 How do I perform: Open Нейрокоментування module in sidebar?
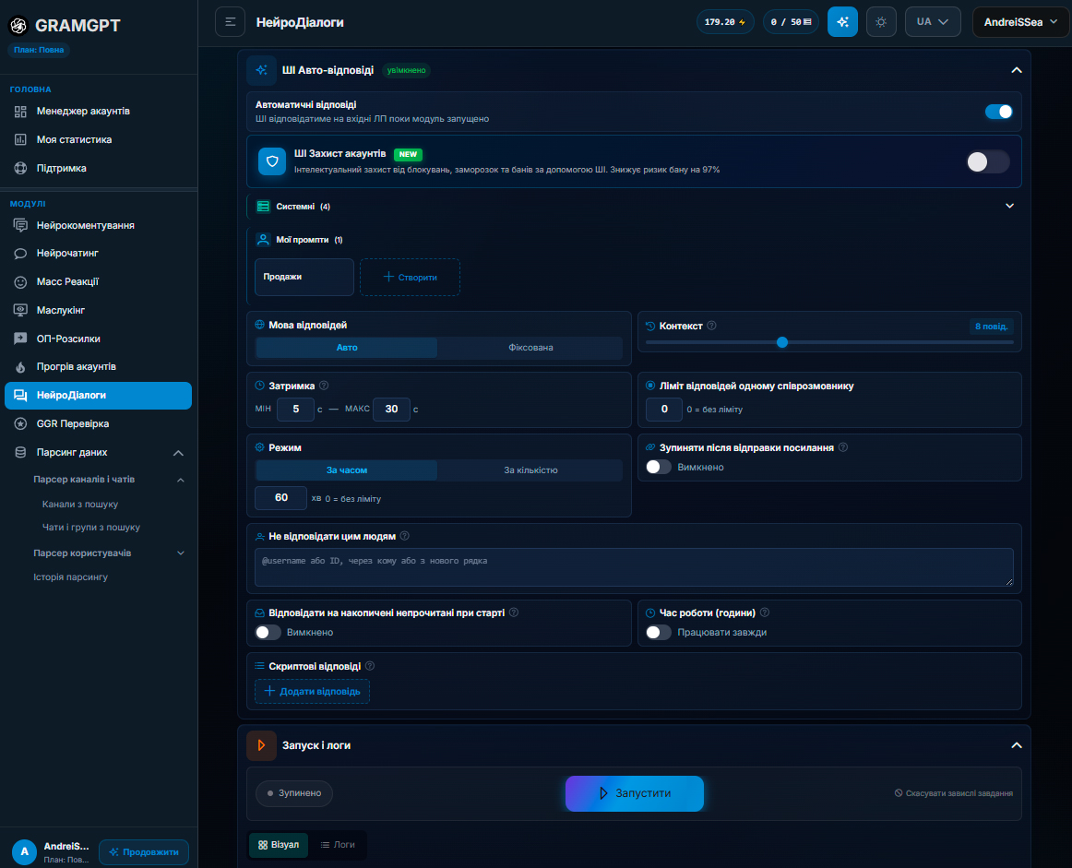(99, 225)
